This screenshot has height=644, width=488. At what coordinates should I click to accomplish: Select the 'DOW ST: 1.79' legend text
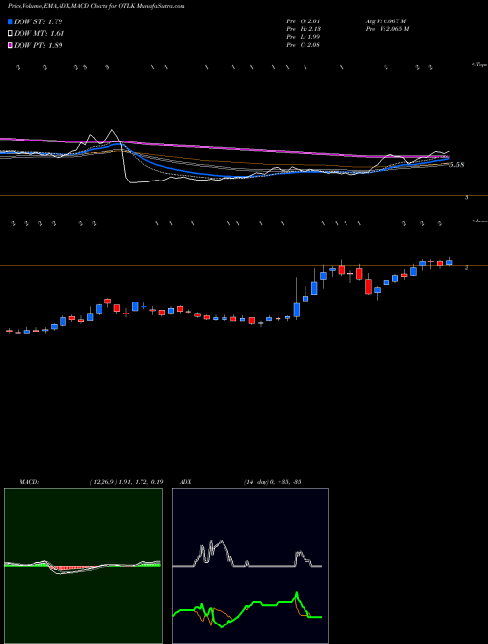[x=38, y=21]
